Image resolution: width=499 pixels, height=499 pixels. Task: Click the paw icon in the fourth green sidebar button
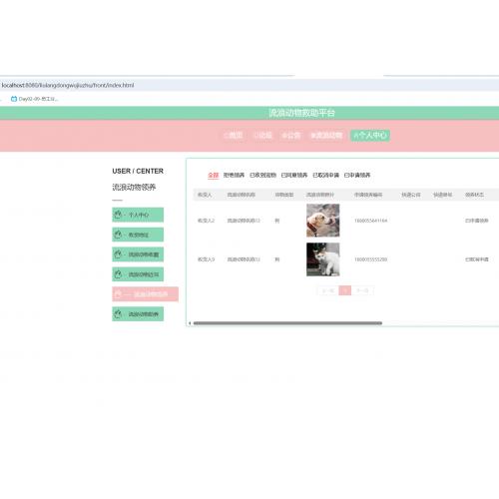tap(118, 274)
